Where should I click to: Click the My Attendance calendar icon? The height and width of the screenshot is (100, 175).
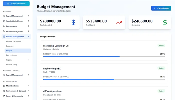tap(4, 86)
